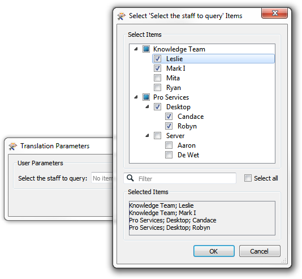Select the Desktop label
The height and width of the screenshot is (279, 302).
178,107
